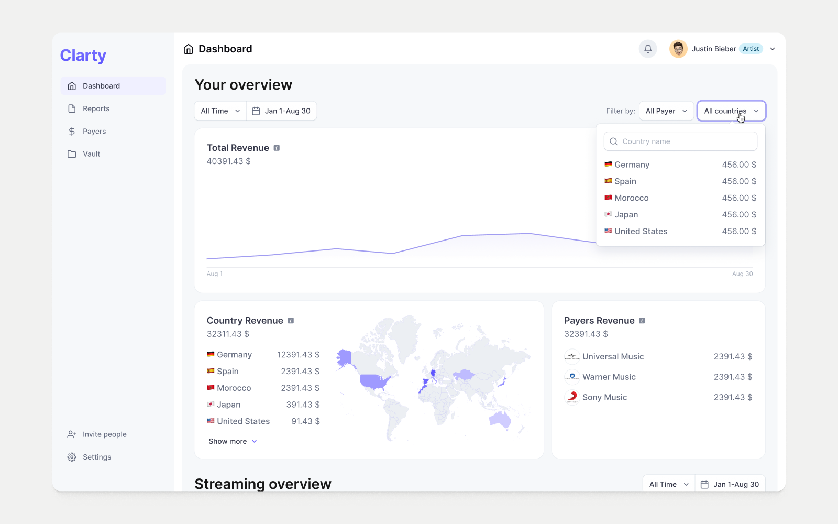Screen dimensions: 838x524
Task: Click the Total Revenue info icon
Action: click(277, 148)
